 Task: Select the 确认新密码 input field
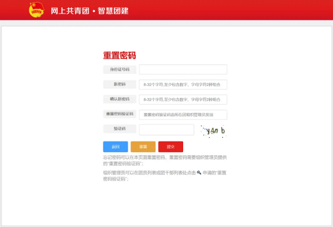pyautogui.click(x=183, y=100)
